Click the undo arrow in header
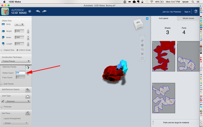 click(38, 11)
